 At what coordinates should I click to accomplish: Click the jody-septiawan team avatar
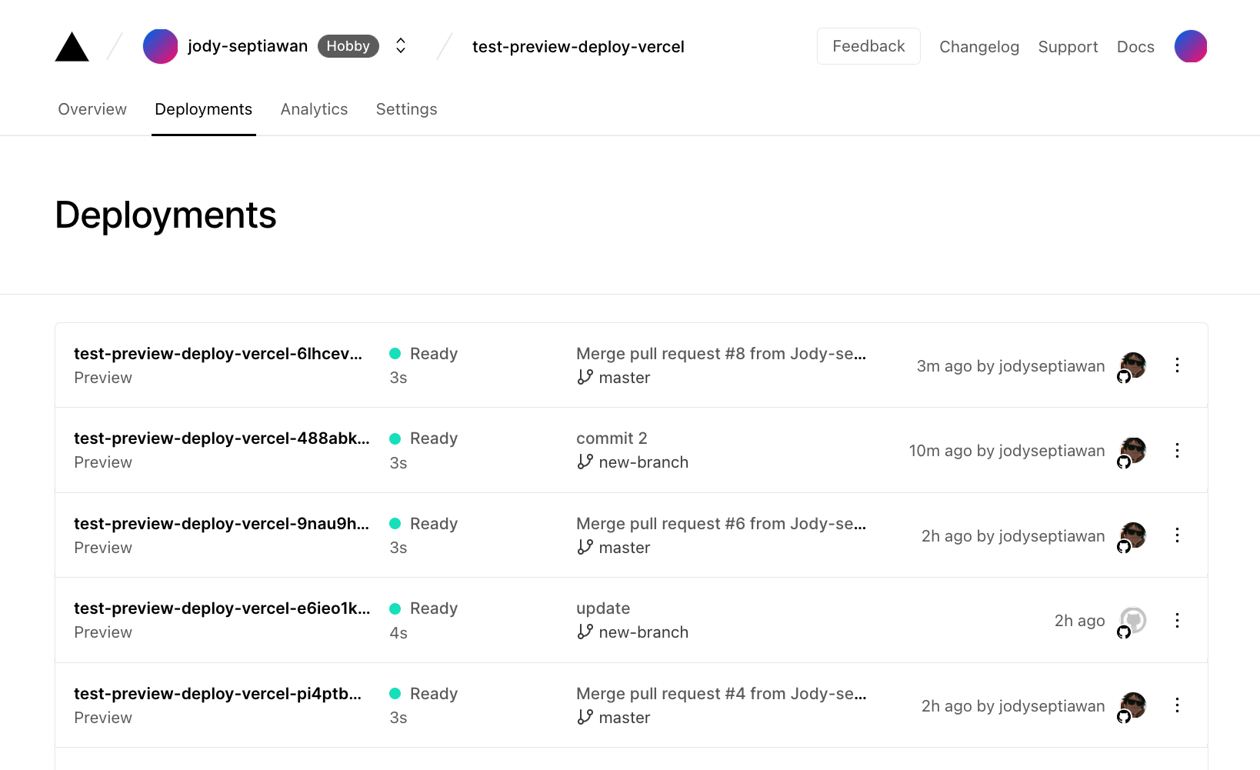(x=160, y=46)
